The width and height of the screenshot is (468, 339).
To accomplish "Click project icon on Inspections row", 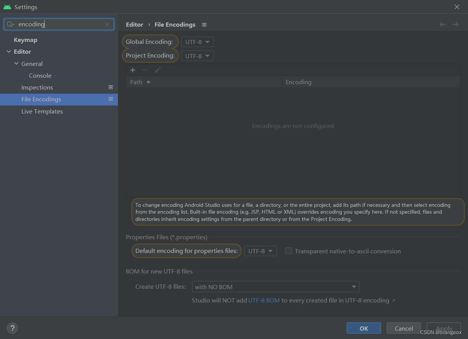I will [x=111, y=87].
